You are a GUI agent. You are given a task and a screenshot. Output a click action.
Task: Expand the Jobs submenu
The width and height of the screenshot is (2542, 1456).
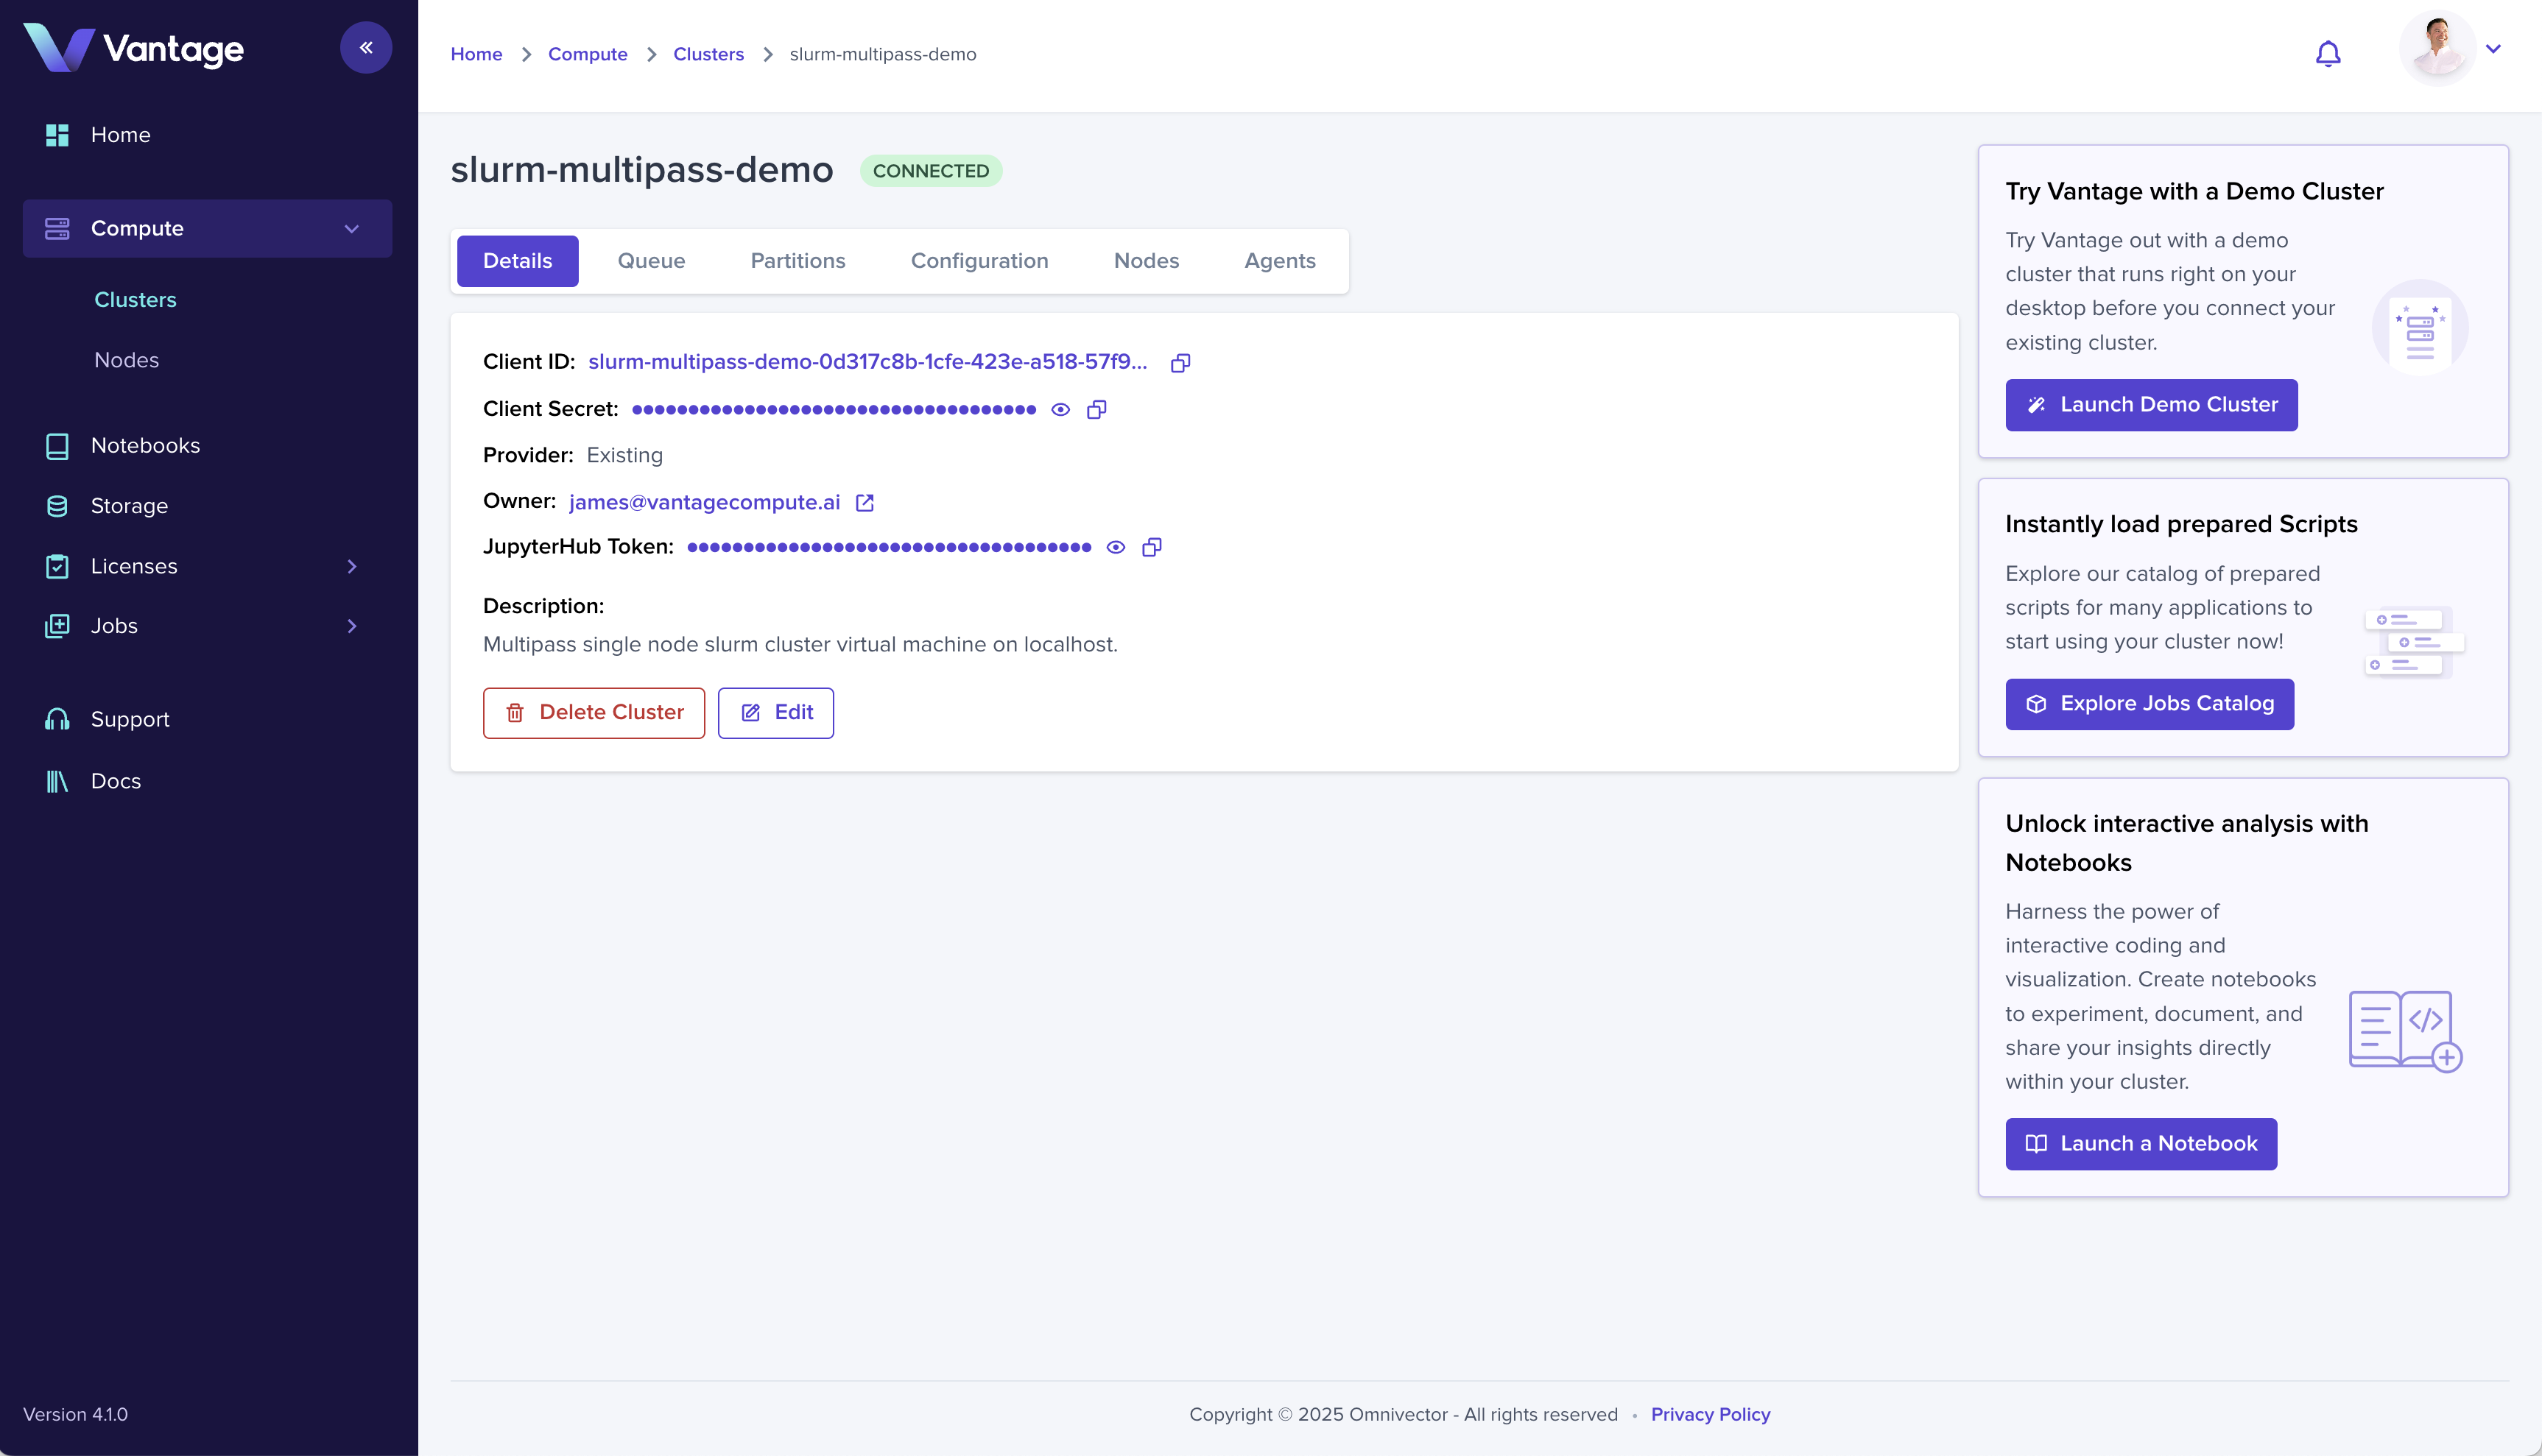[351, 626]
